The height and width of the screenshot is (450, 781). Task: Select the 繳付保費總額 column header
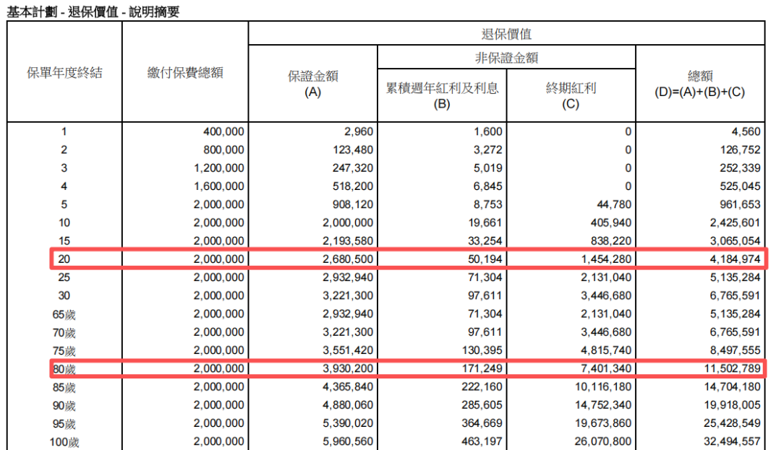[x=185, y=72]
